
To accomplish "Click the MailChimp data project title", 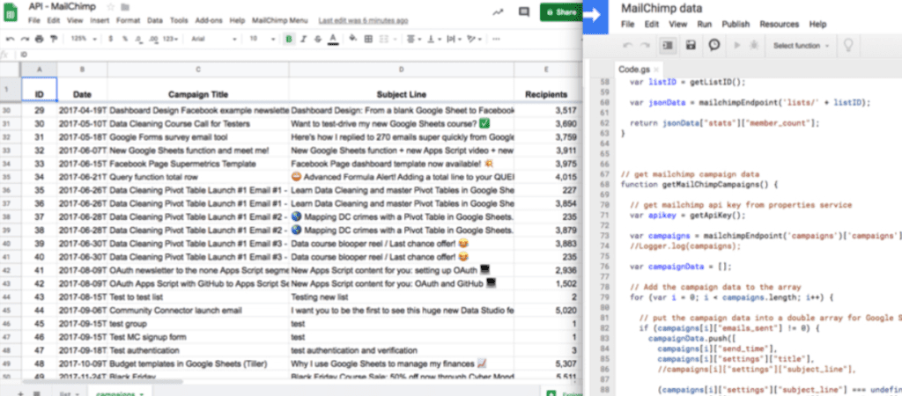I will pos(662,8).
